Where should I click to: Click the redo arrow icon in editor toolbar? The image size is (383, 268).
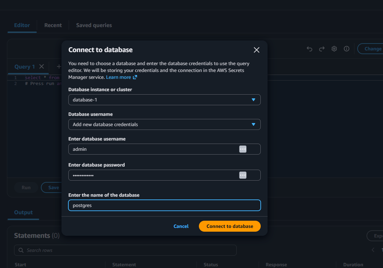pyautogui.click(x=322, y=49)
